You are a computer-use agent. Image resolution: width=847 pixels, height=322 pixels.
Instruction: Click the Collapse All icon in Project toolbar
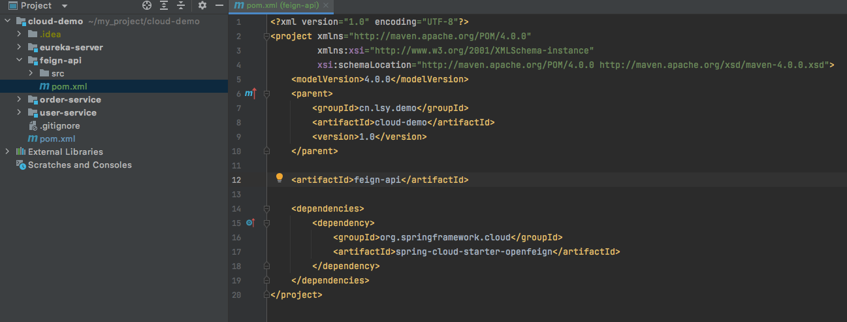(x=181, y=5)
